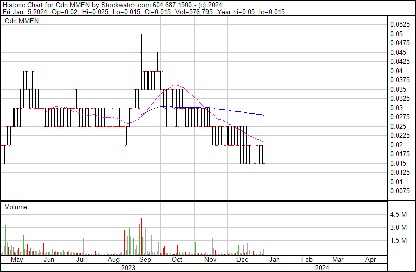
Task: Click the Apr month label
Action: pyautogui.click(x=370, y=260)
